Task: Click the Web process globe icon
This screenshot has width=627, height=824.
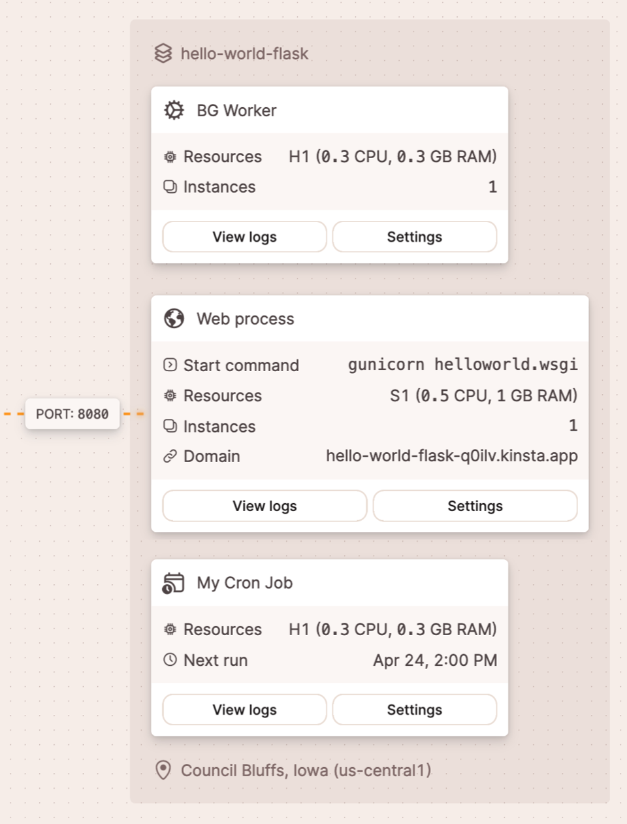Action: pyautogui.click(x=174, y=319)
